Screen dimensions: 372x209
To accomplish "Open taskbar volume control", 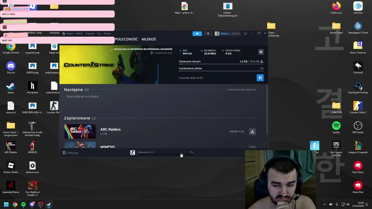I will coord(348,204).
